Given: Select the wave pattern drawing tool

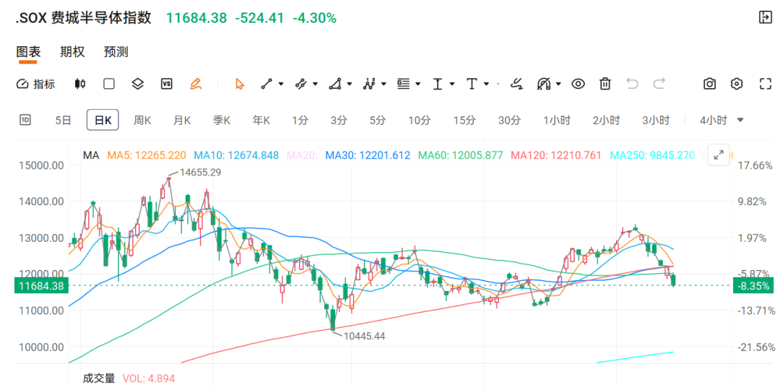Looking at the screenshot, I should [368, 84].
